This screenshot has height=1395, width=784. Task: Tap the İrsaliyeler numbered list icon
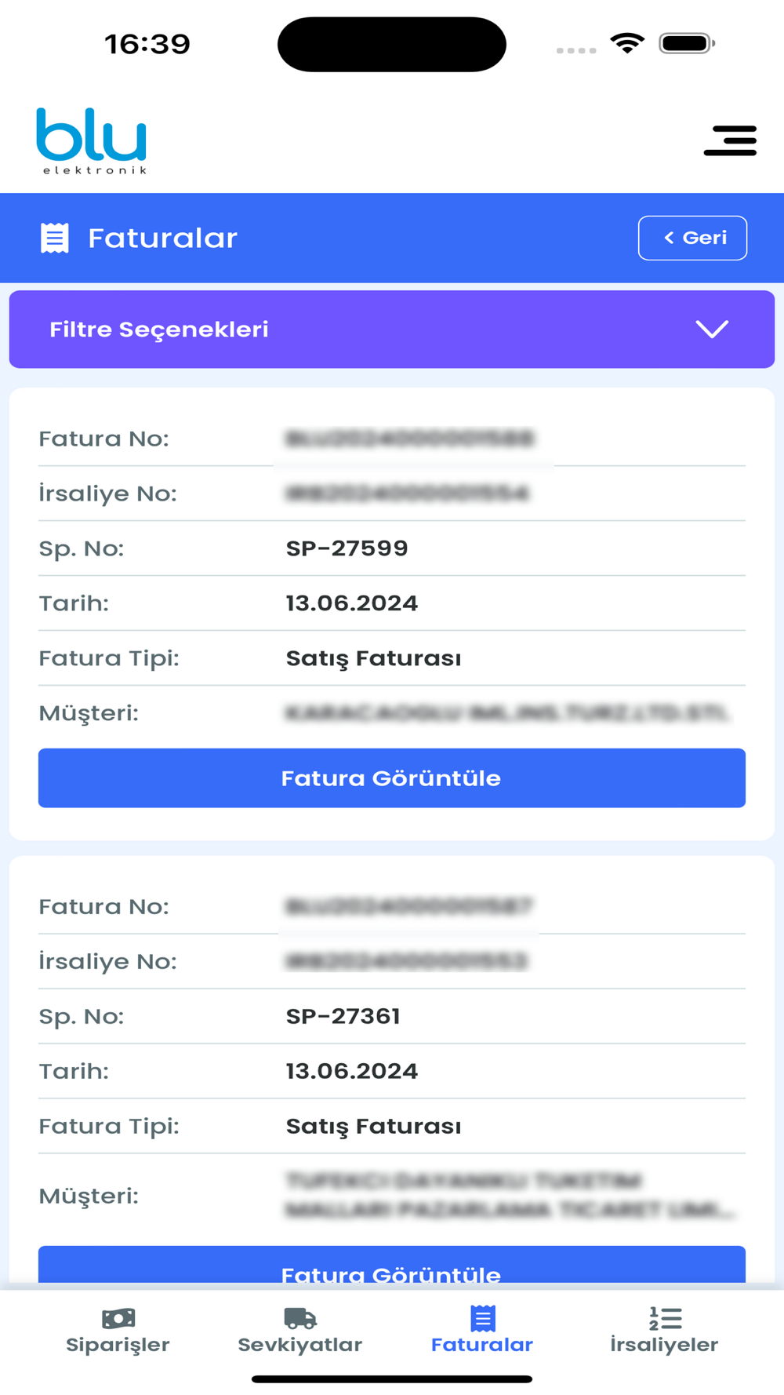[665, 1318]
